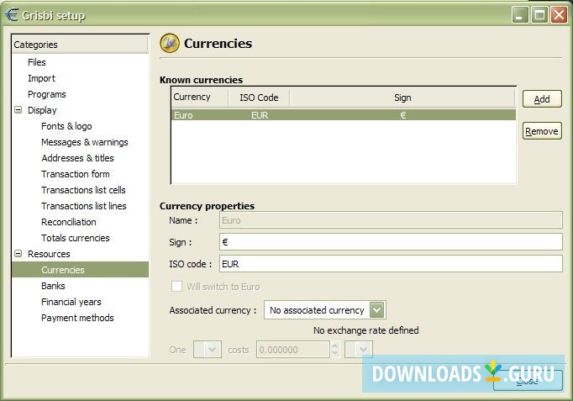Image resolution: width=573 pixels, height=401 pixels.
Task: Open the Files category
Action: (x=37, y=62)
